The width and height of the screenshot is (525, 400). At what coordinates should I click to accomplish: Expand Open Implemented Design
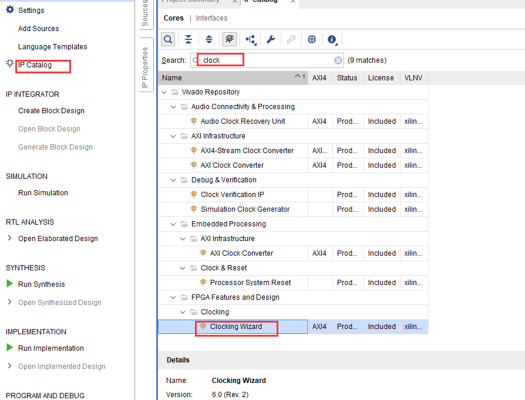pyautogui.click(x=9, y=366)
